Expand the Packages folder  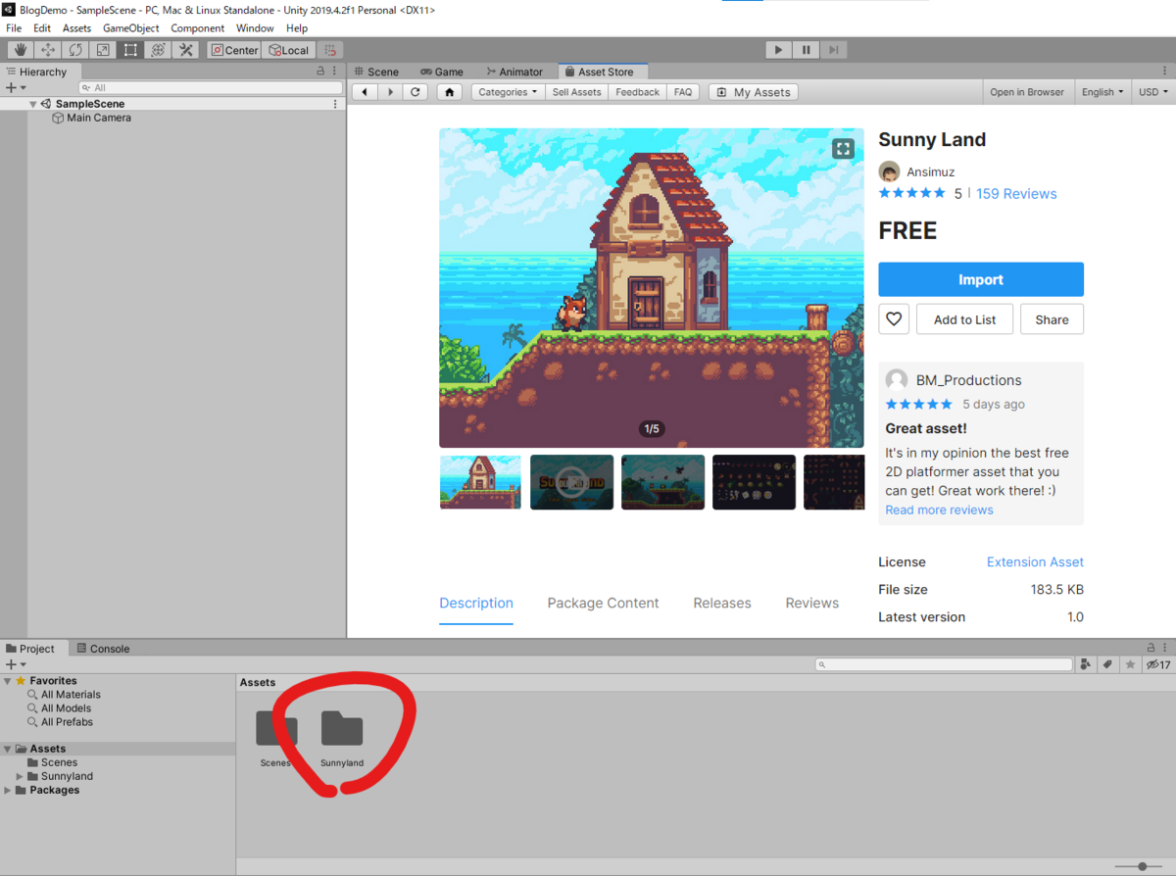pos(8,790)
